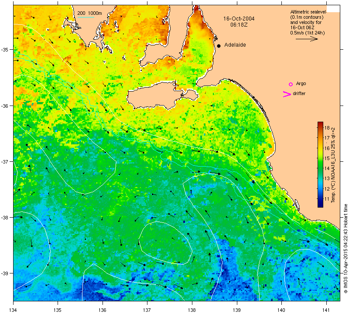Viewport: 349px width, 314px height.
Task: Click the magenta Argo circle legend symbol
Action: [291, 84]
